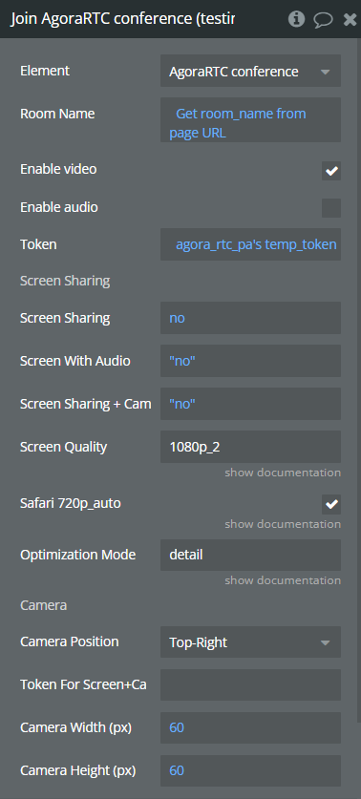Open the Element dropdown showing AgoraRTC conference

(x=250, y=72)
